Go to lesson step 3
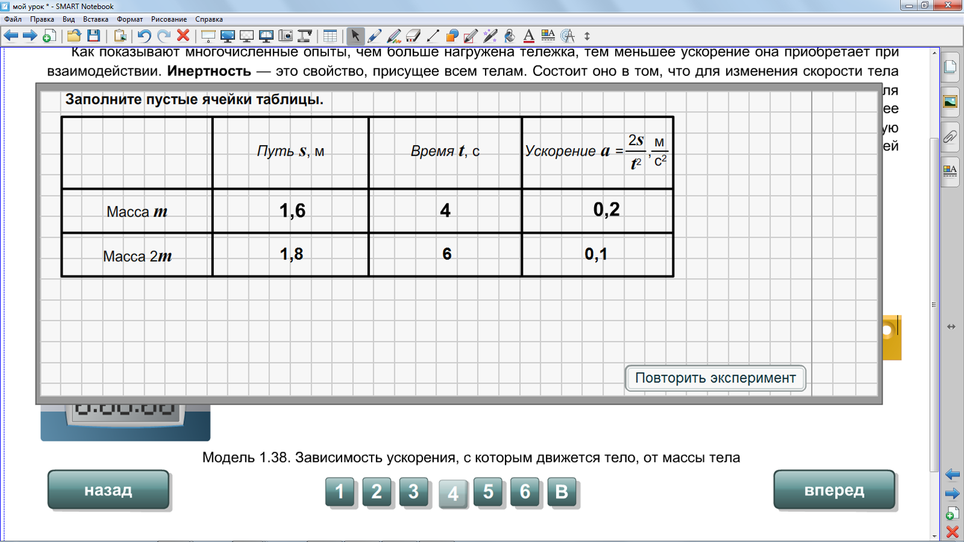Image resolution: width=964 pixels, height=542 pixels. [413, 492]
